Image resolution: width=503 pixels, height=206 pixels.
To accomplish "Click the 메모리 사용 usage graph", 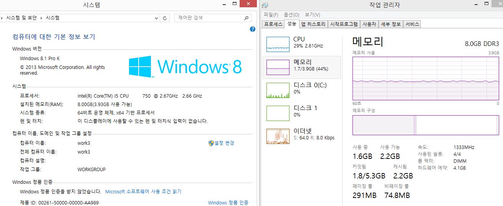I will pos(426,78).
